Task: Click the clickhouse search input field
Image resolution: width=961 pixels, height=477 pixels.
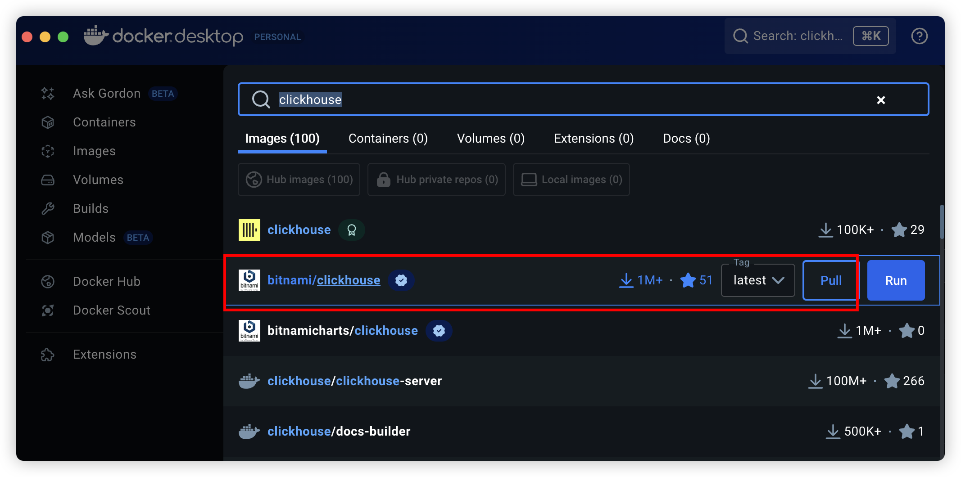Action: (x=583, y=99)
